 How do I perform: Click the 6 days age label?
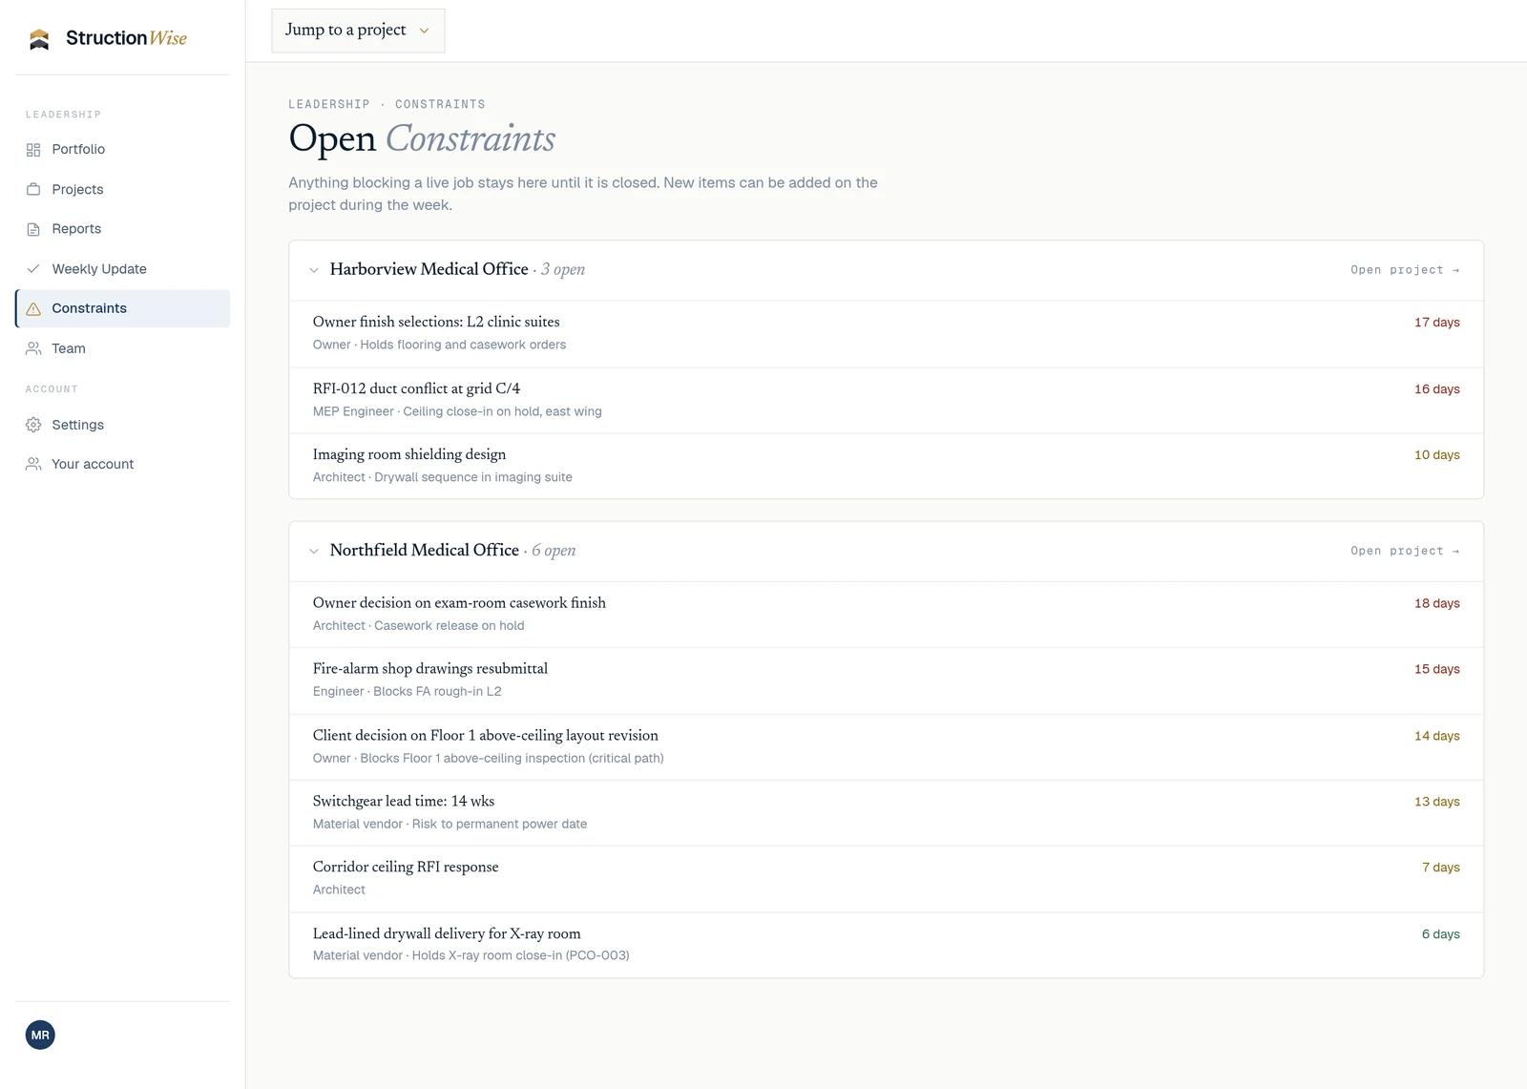pos(1441,934)
